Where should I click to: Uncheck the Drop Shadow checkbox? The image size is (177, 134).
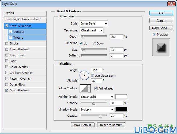point(7,90)
